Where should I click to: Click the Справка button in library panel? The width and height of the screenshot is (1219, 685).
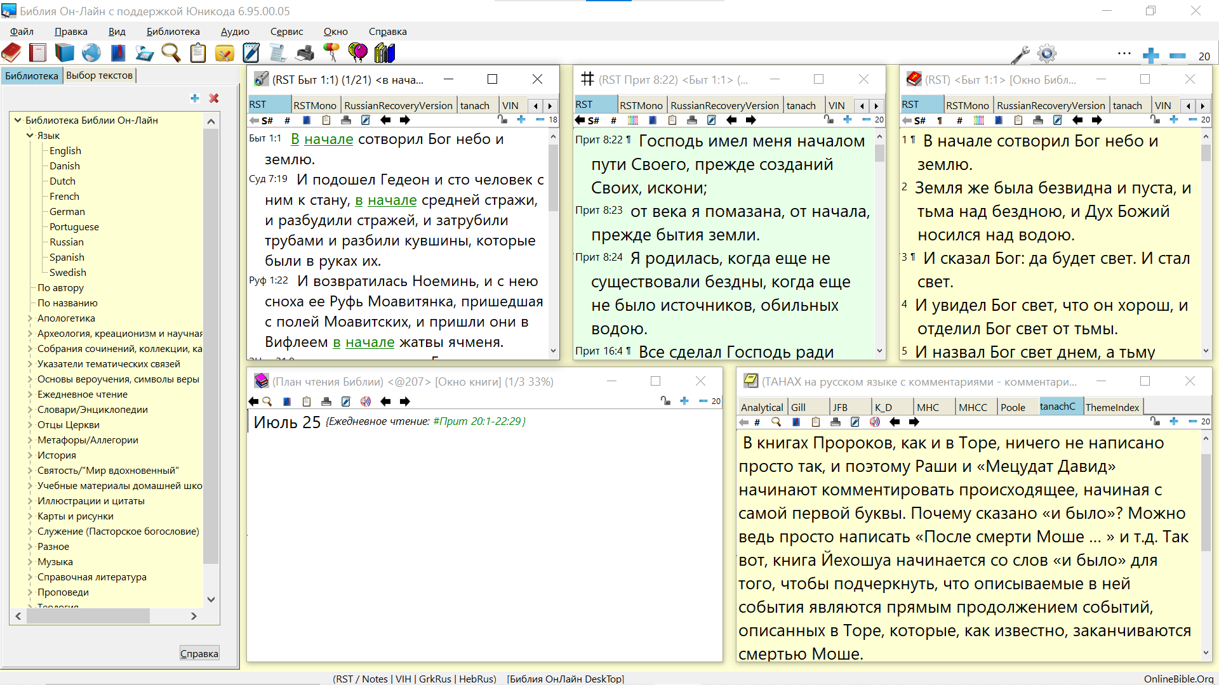tap(199, 653)
